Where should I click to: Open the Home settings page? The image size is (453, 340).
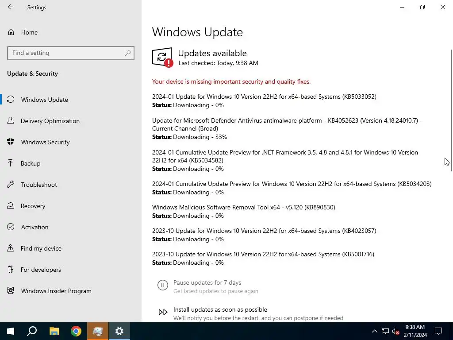tap(71, 32)
